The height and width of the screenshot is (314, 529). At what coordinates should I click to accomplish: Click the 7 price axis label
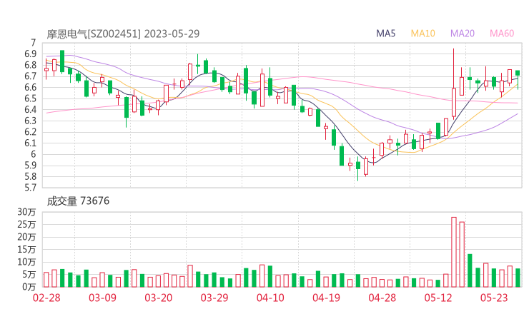(x=33, y=43)
